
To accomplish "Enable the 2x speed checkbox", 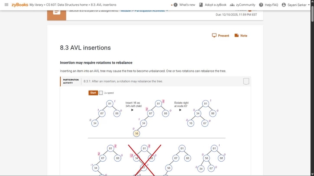I will coord(101,93).
